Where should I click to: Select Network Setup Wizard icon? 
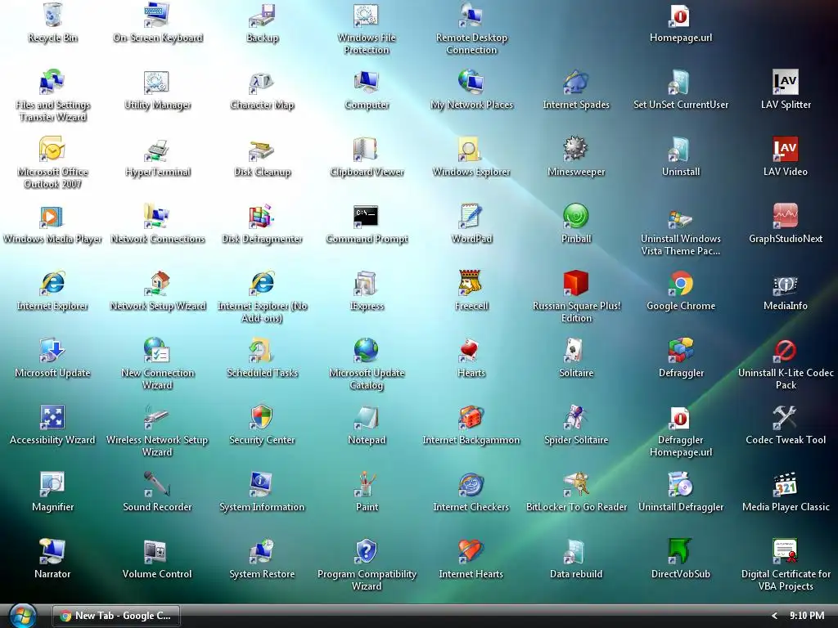tap(157, 283)
